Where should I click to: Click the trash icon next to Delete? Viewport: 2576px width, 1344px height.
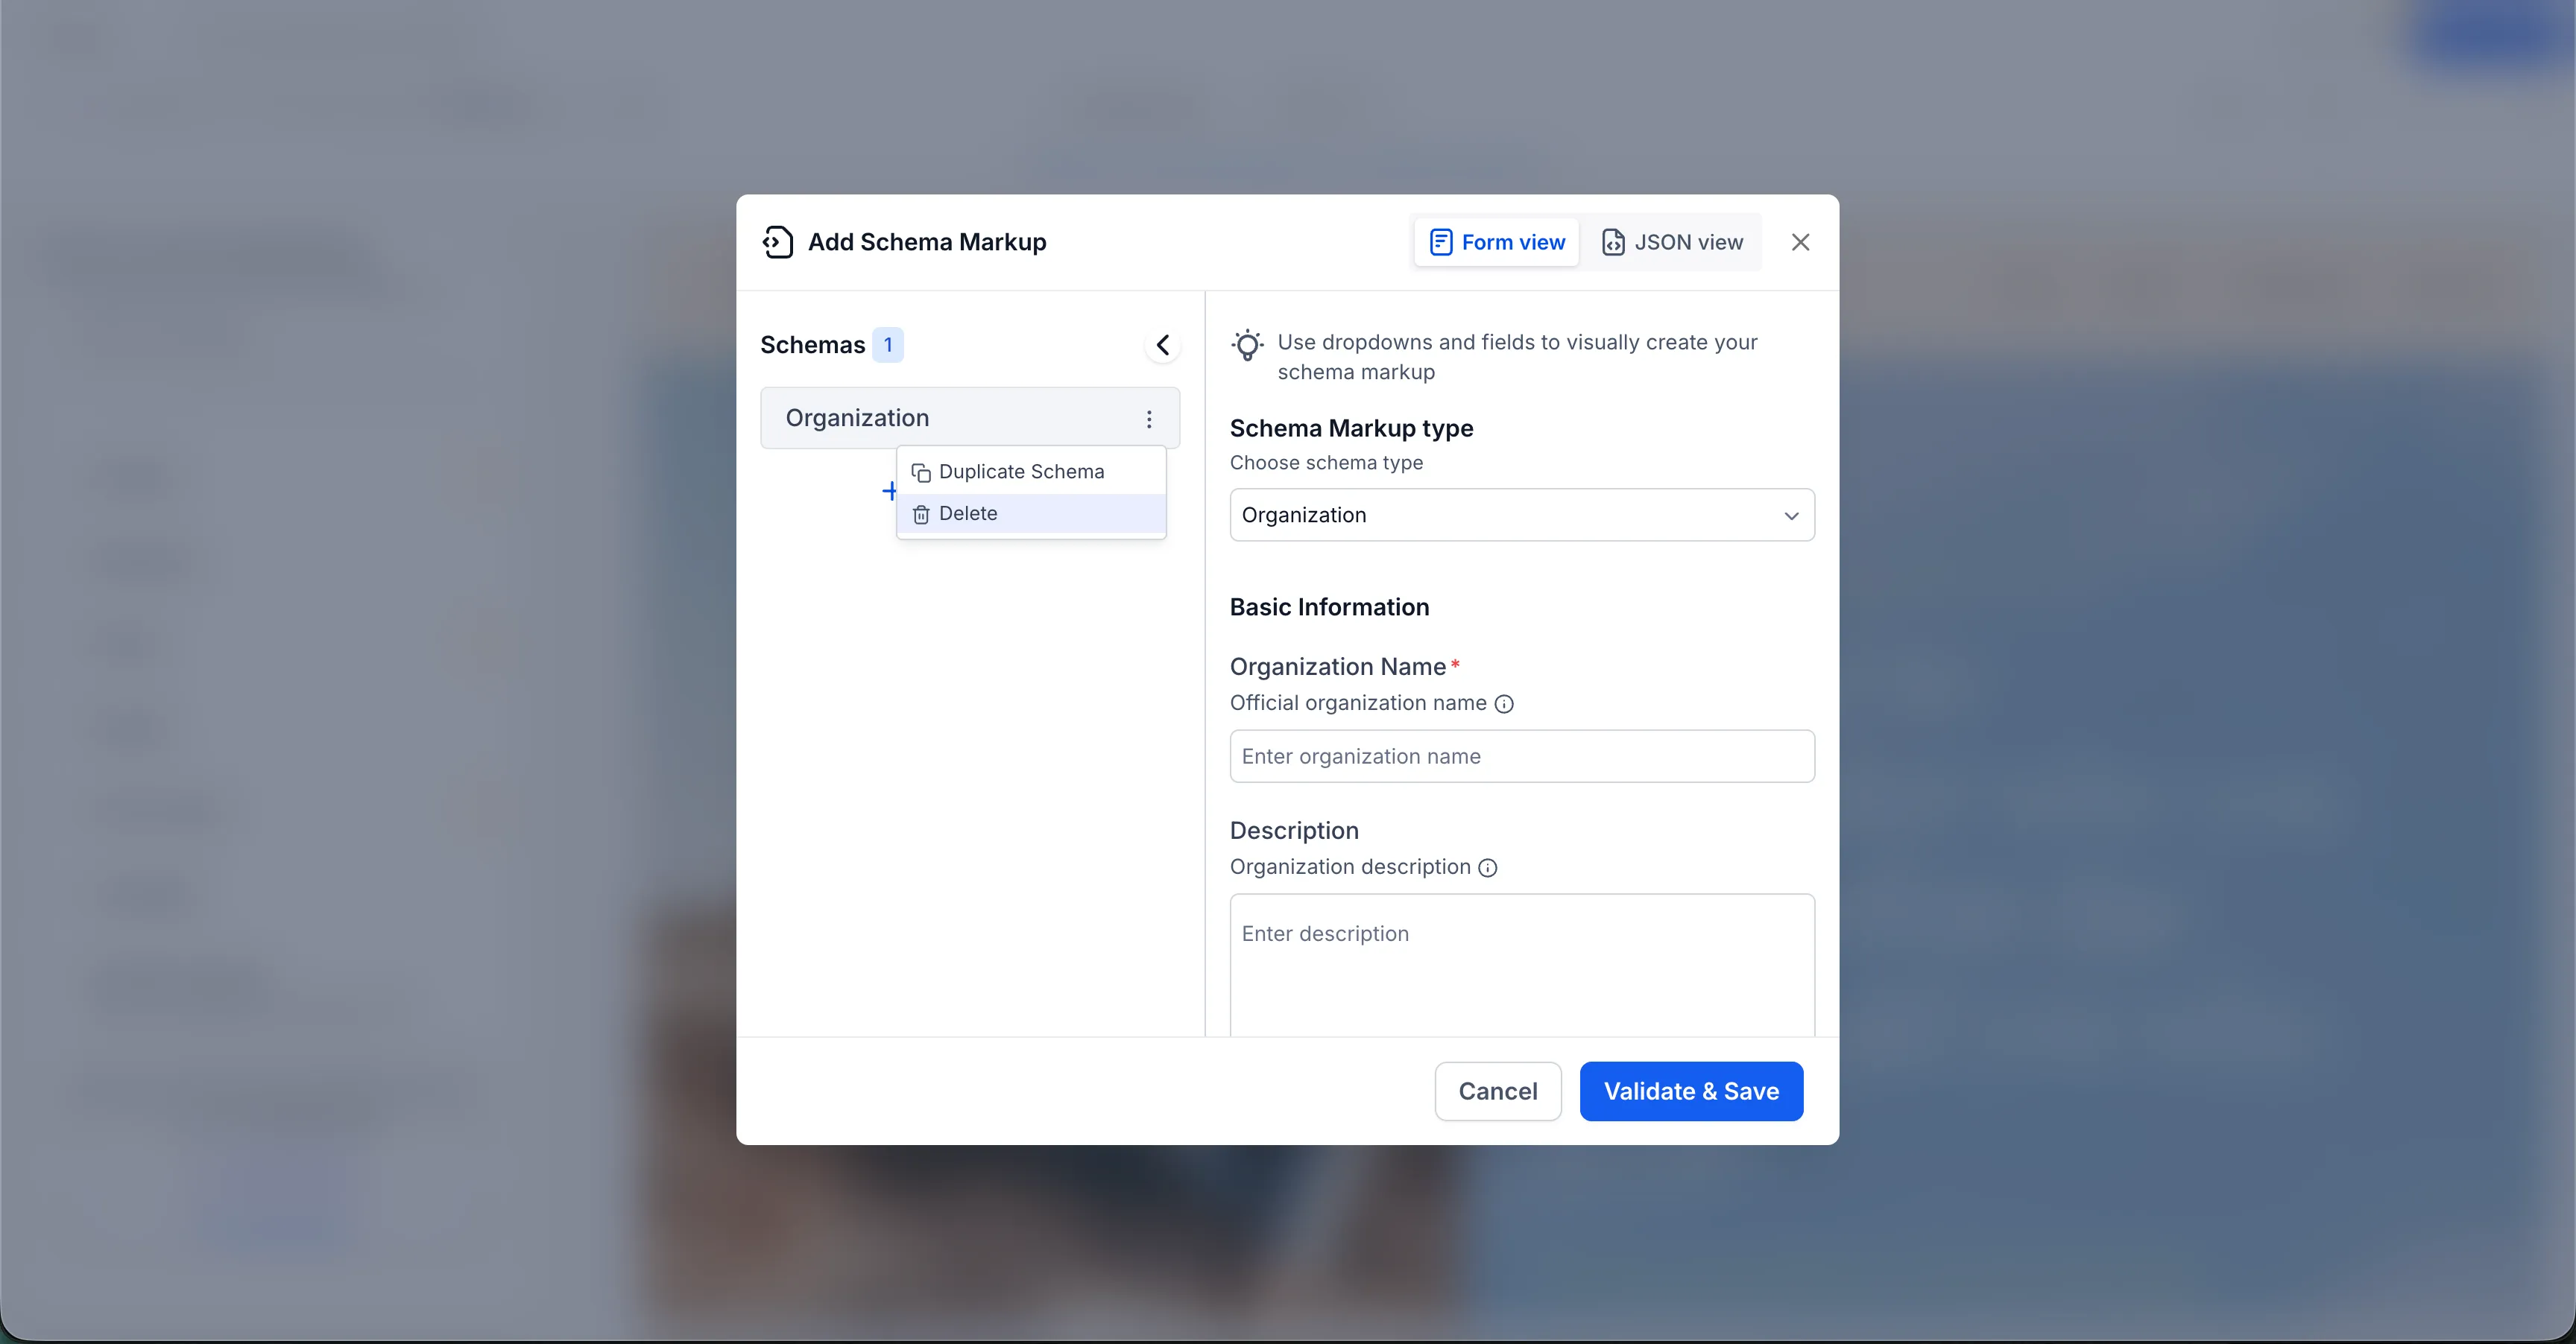point(921,513)
